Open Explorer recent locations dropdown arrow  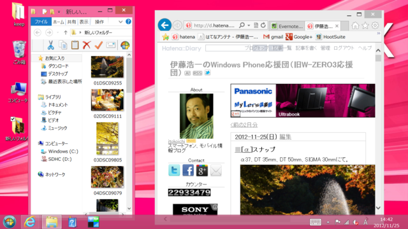(x=57, y=32)
